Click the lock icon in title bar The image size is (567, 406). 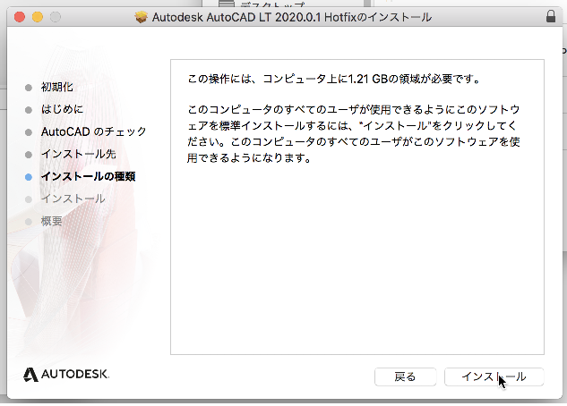tap(550, 17)
